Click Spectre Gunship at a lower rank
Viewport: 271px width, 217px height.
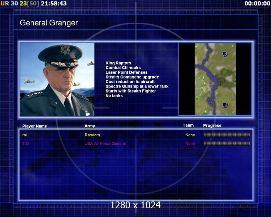(x=137, y=86)
